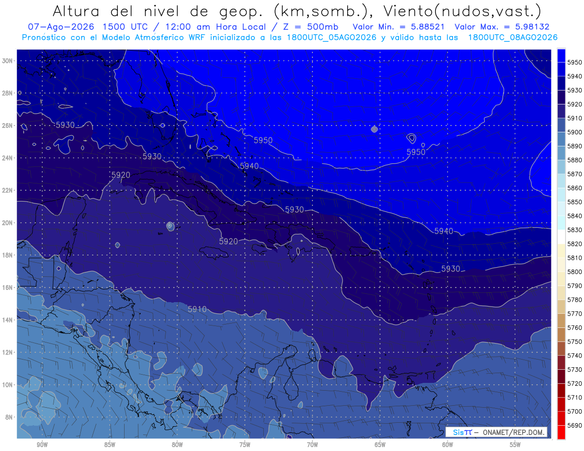Click the 5950 contour label near 62W
The image size is (584, 451).
coord(416,152)
